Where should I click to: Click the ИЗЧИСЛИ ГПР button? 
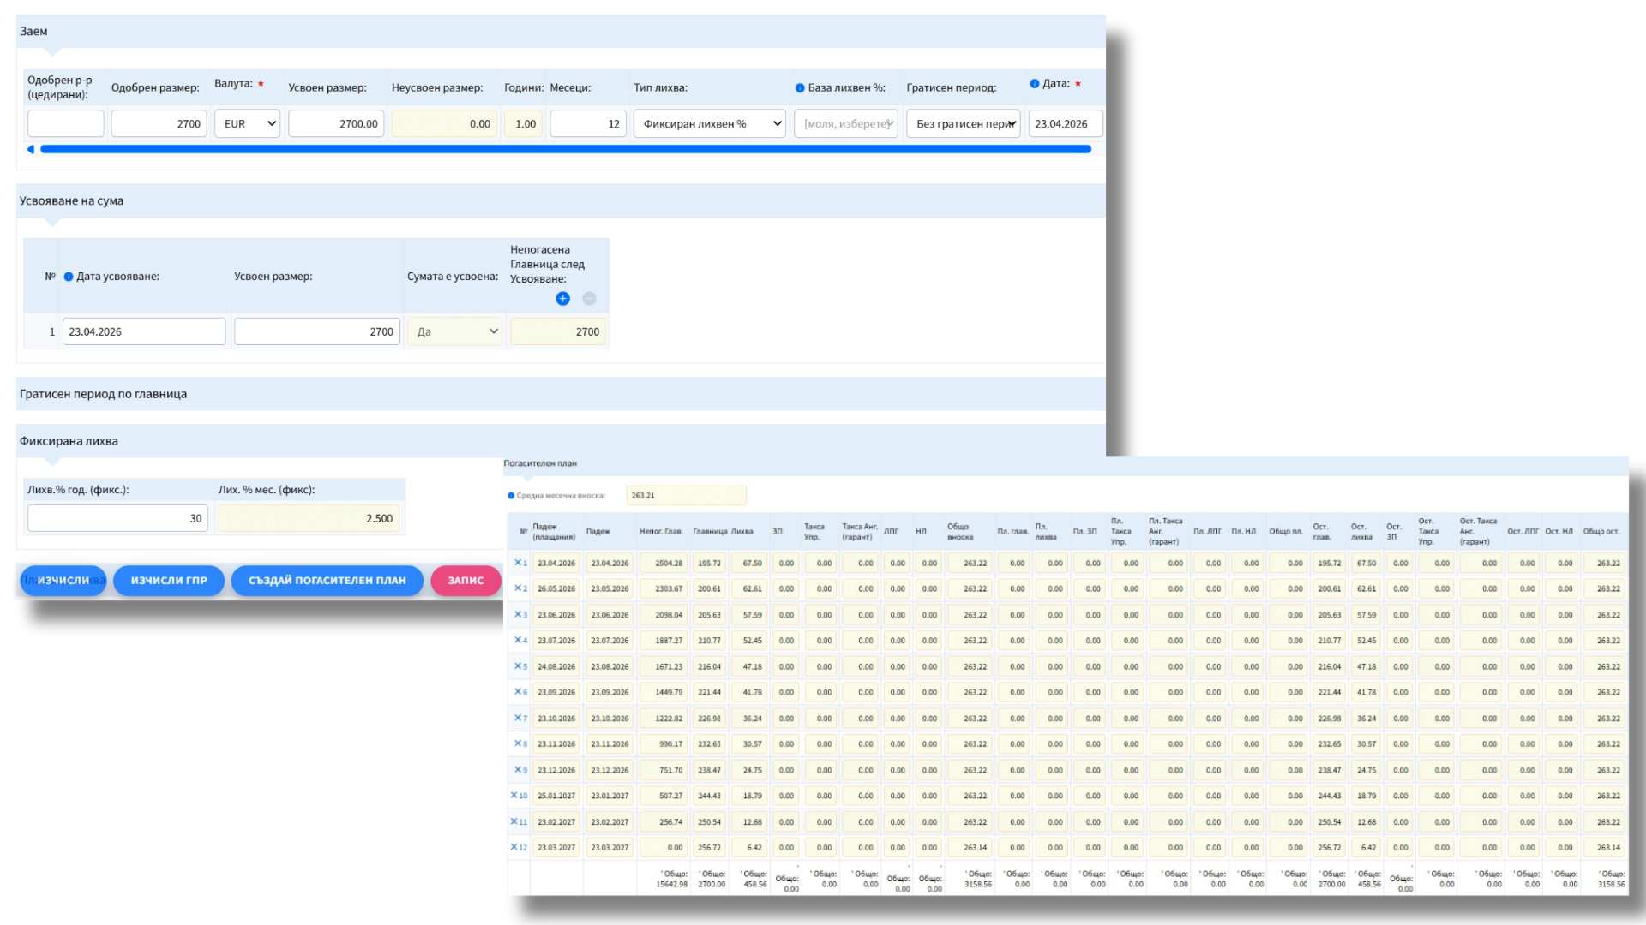click(x=169, y=580)
